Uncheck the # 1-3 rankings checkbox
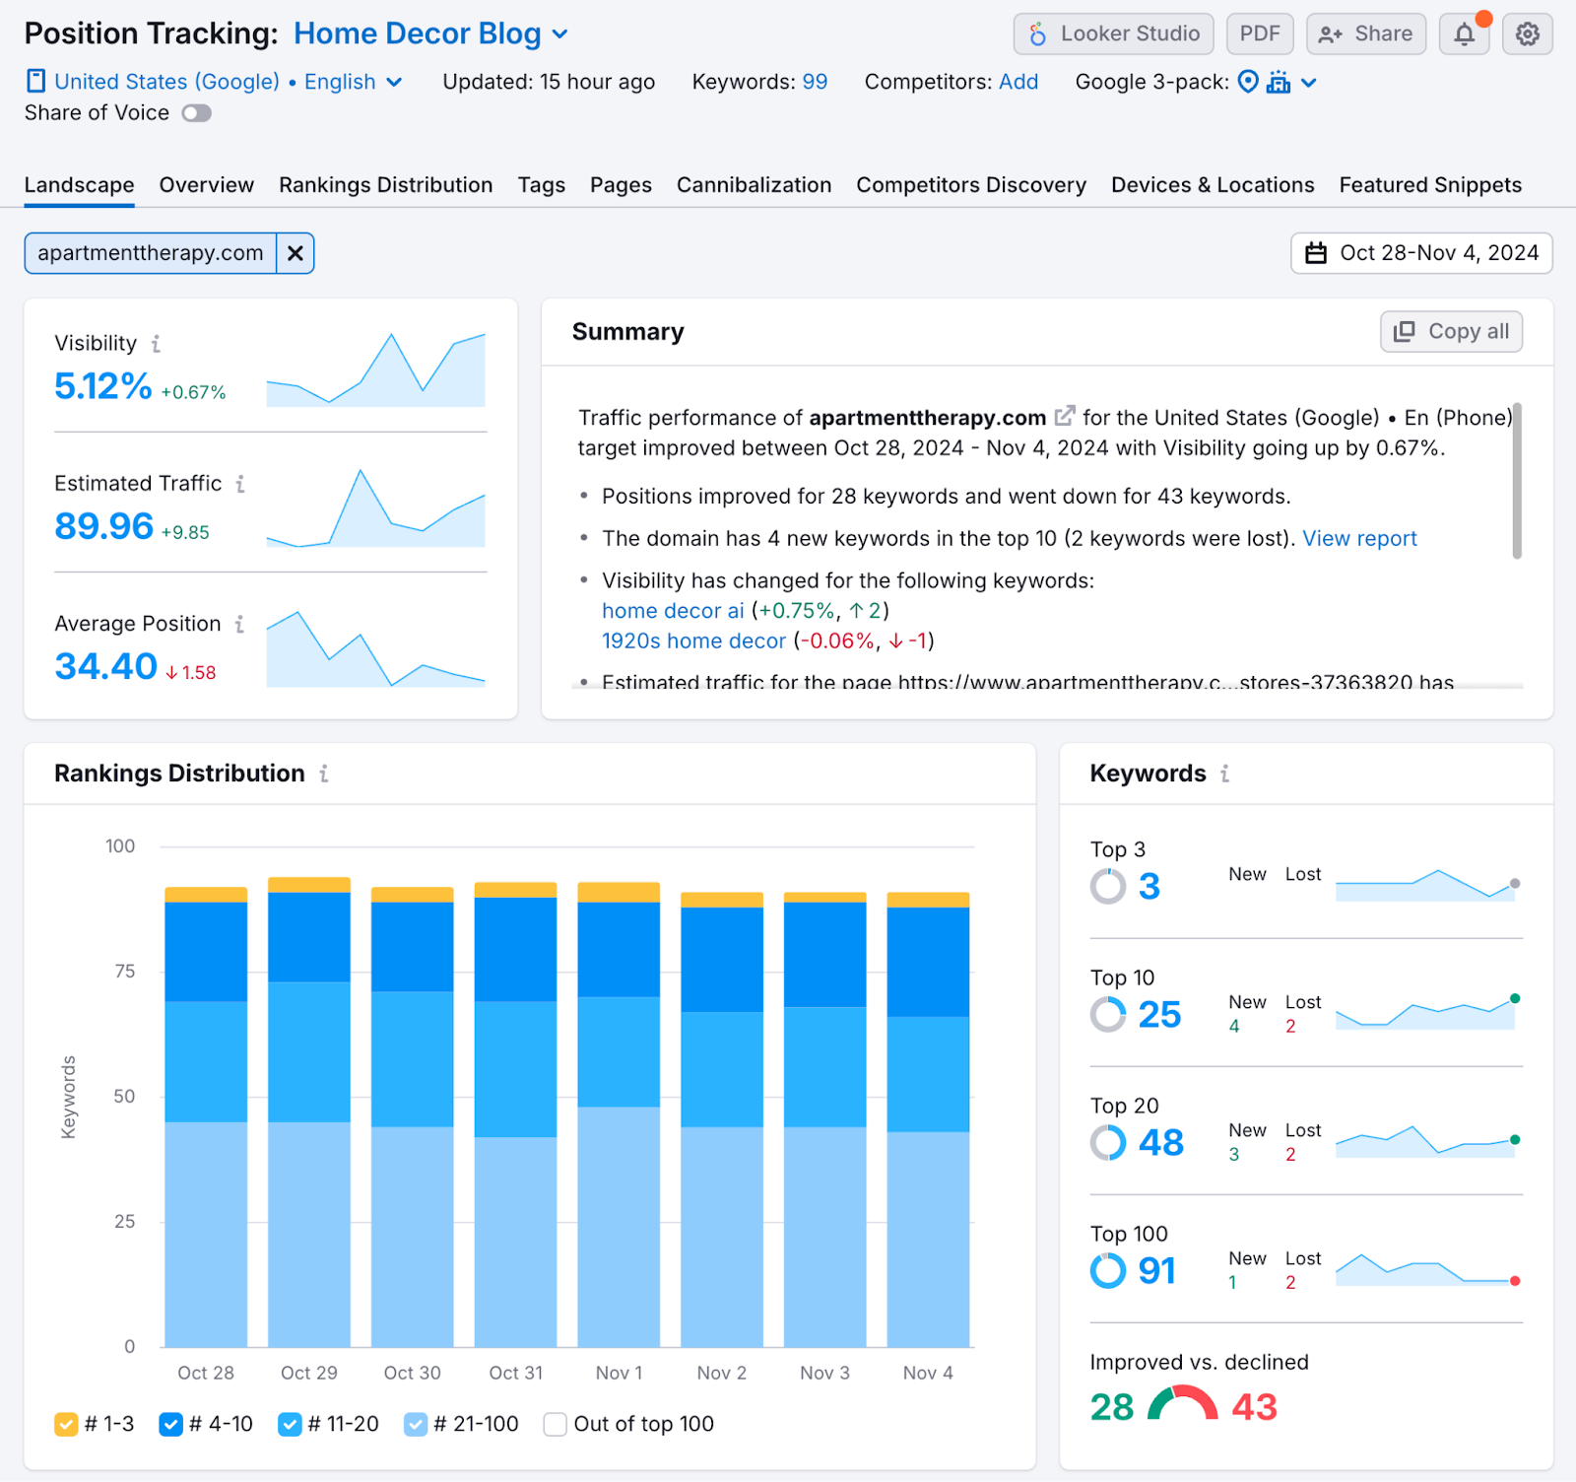 click(65, 1424)
